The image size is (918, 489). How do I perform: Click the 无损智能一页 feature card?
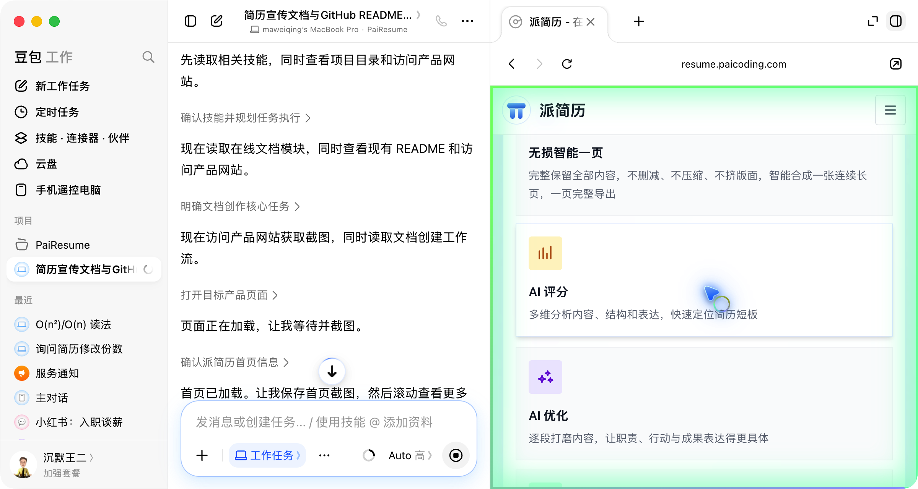coord(704,175)
